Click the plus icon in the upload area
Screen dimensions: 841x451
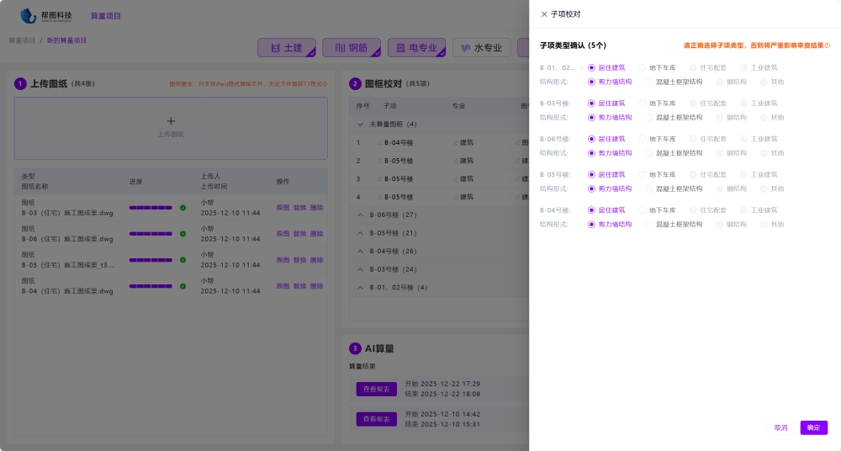[171, 121]
